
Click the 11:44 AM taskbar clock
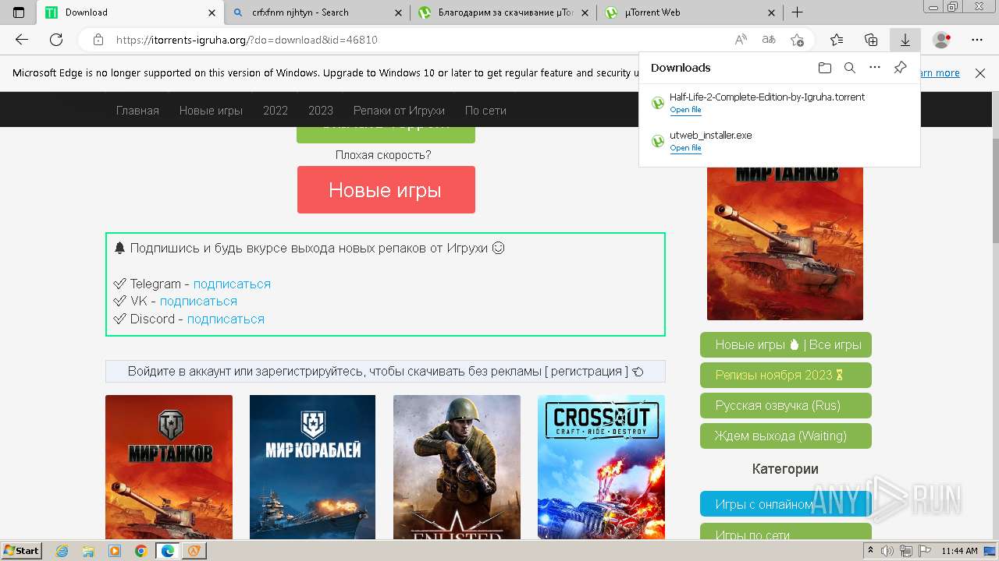click(959, 551)
